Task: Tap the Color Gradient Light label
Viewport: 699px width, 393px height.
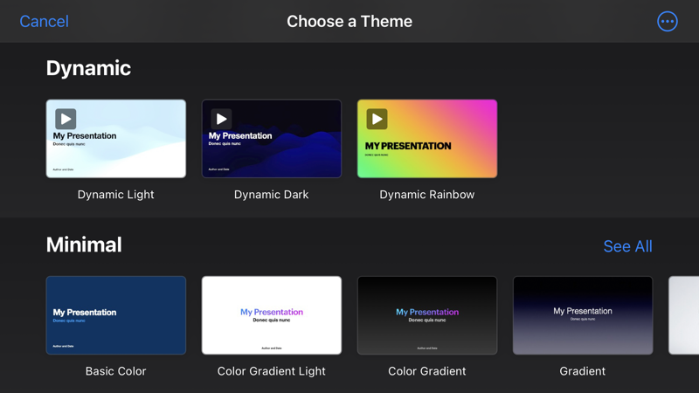Action: pyautogui.click(x=272, y=371)
